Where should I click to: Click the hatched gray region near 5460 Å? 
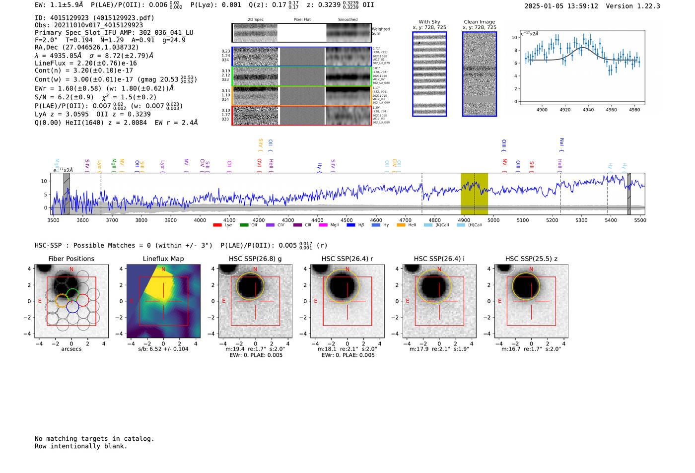click(629, 194)
